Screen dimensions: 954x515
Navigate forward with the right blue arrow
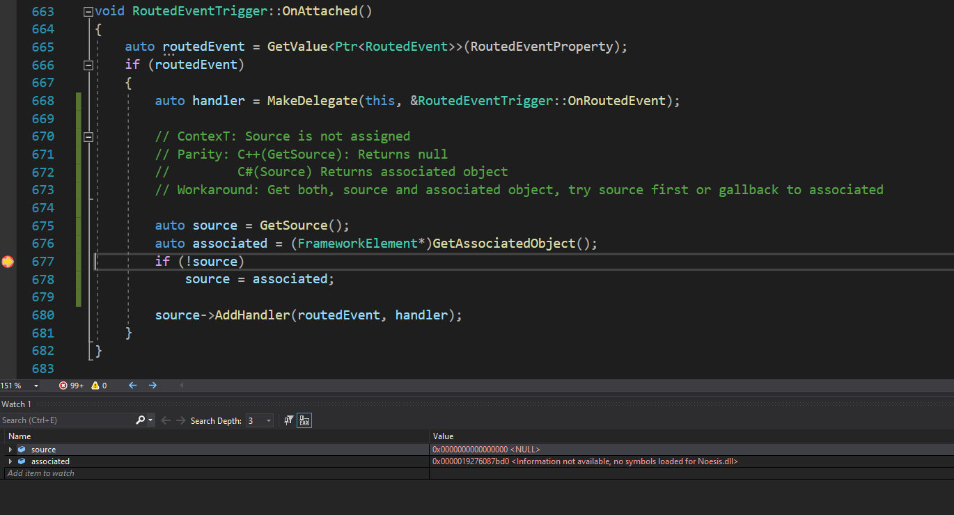(153, 386)
